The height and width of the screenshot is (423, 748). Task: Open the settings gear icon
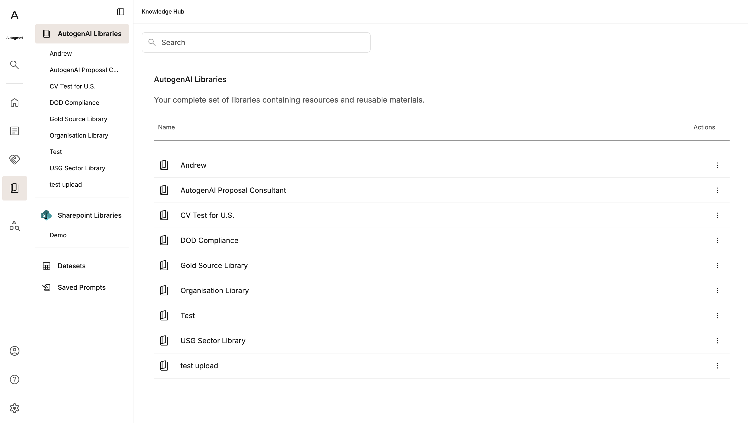[15, 408]
